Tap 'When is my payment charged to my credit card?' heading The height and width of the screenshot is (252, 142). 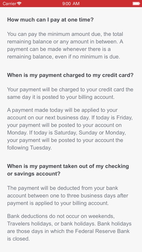[x=70, y=75]
